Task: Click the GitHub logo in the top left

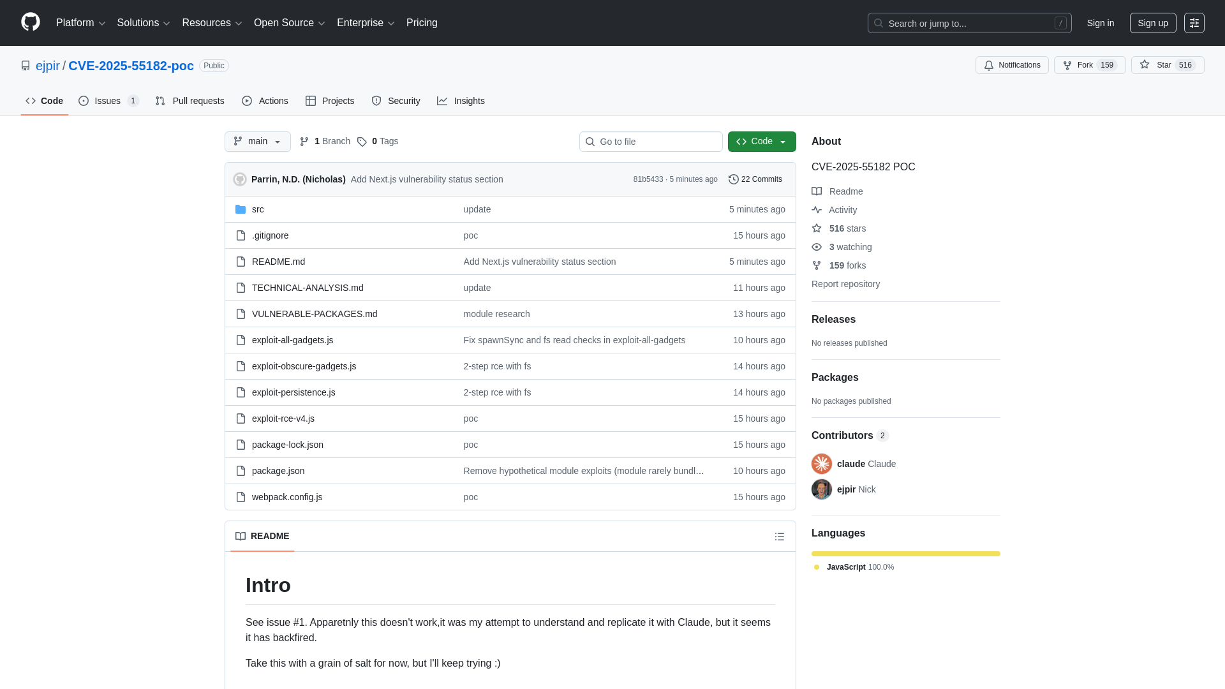Action: pos(29,23)
